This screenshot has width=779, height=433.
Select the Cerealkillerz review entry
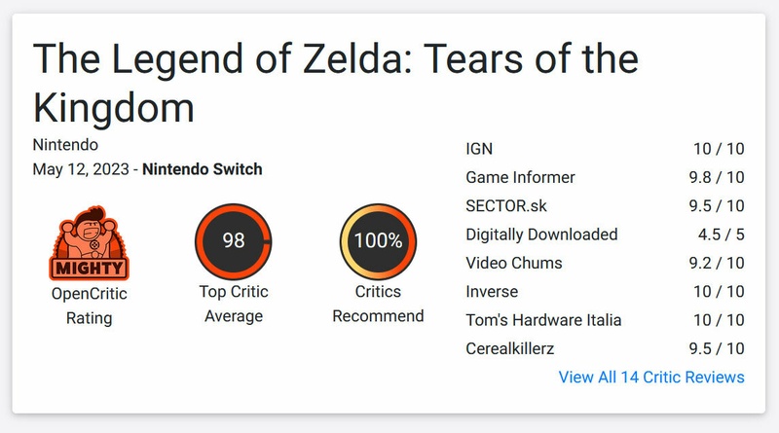point(509,348)
